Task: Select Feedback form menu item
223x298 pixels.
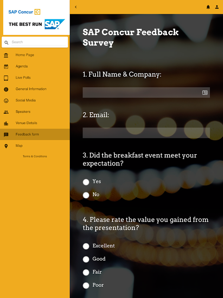Action: pos(35,134)
